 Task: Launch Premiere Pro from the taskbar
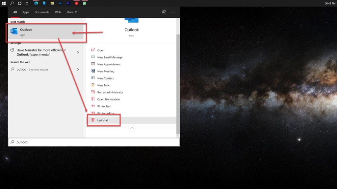coord(68,3)
